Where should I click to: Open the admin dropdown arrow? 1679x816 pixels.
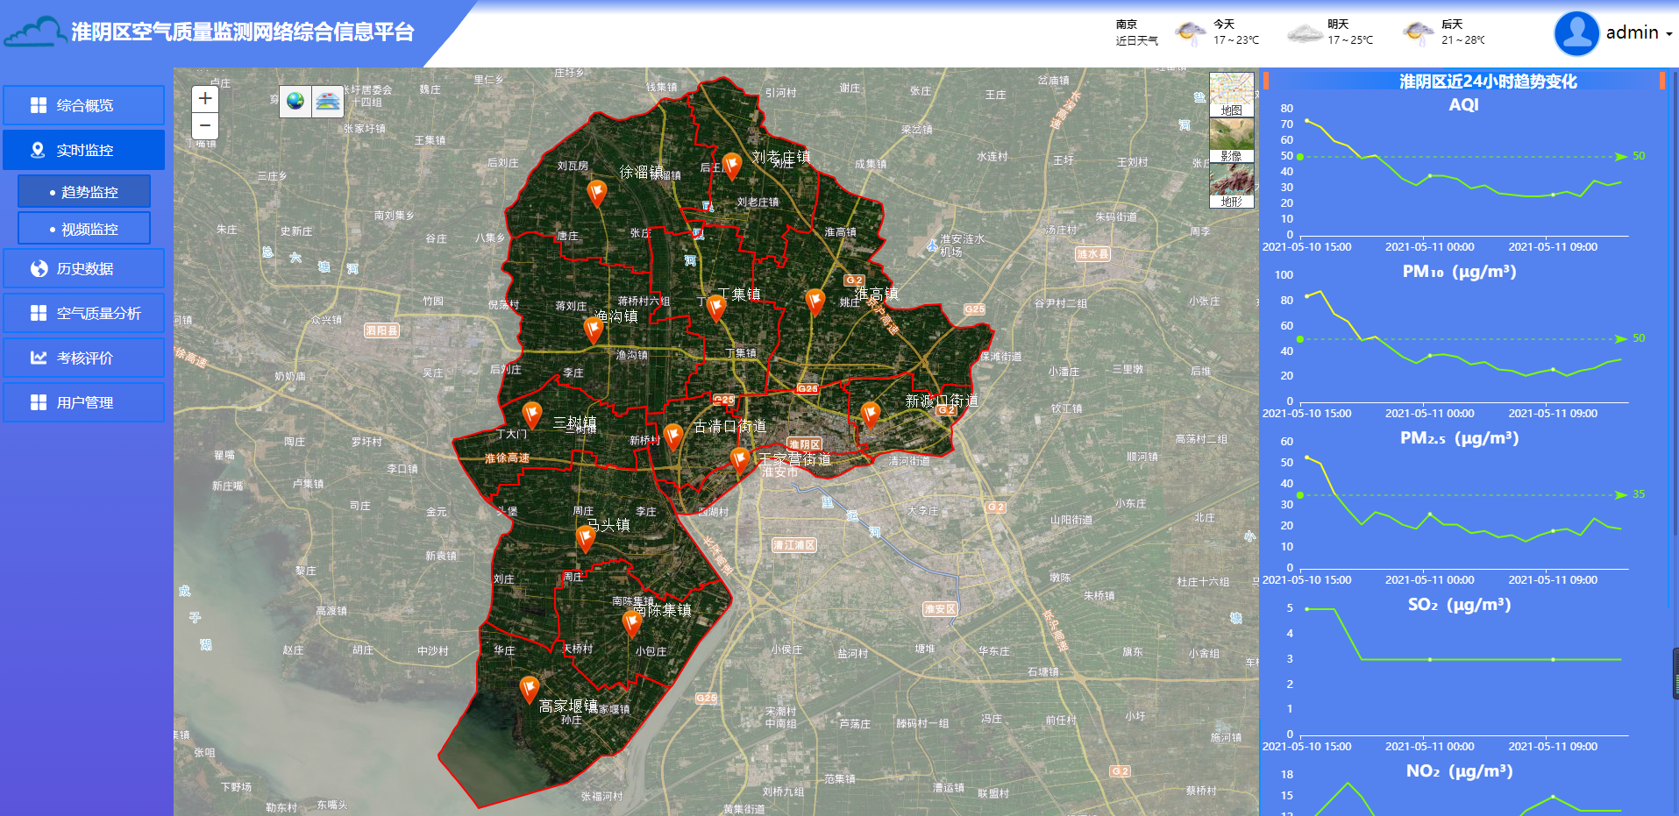coord(1668,34)
